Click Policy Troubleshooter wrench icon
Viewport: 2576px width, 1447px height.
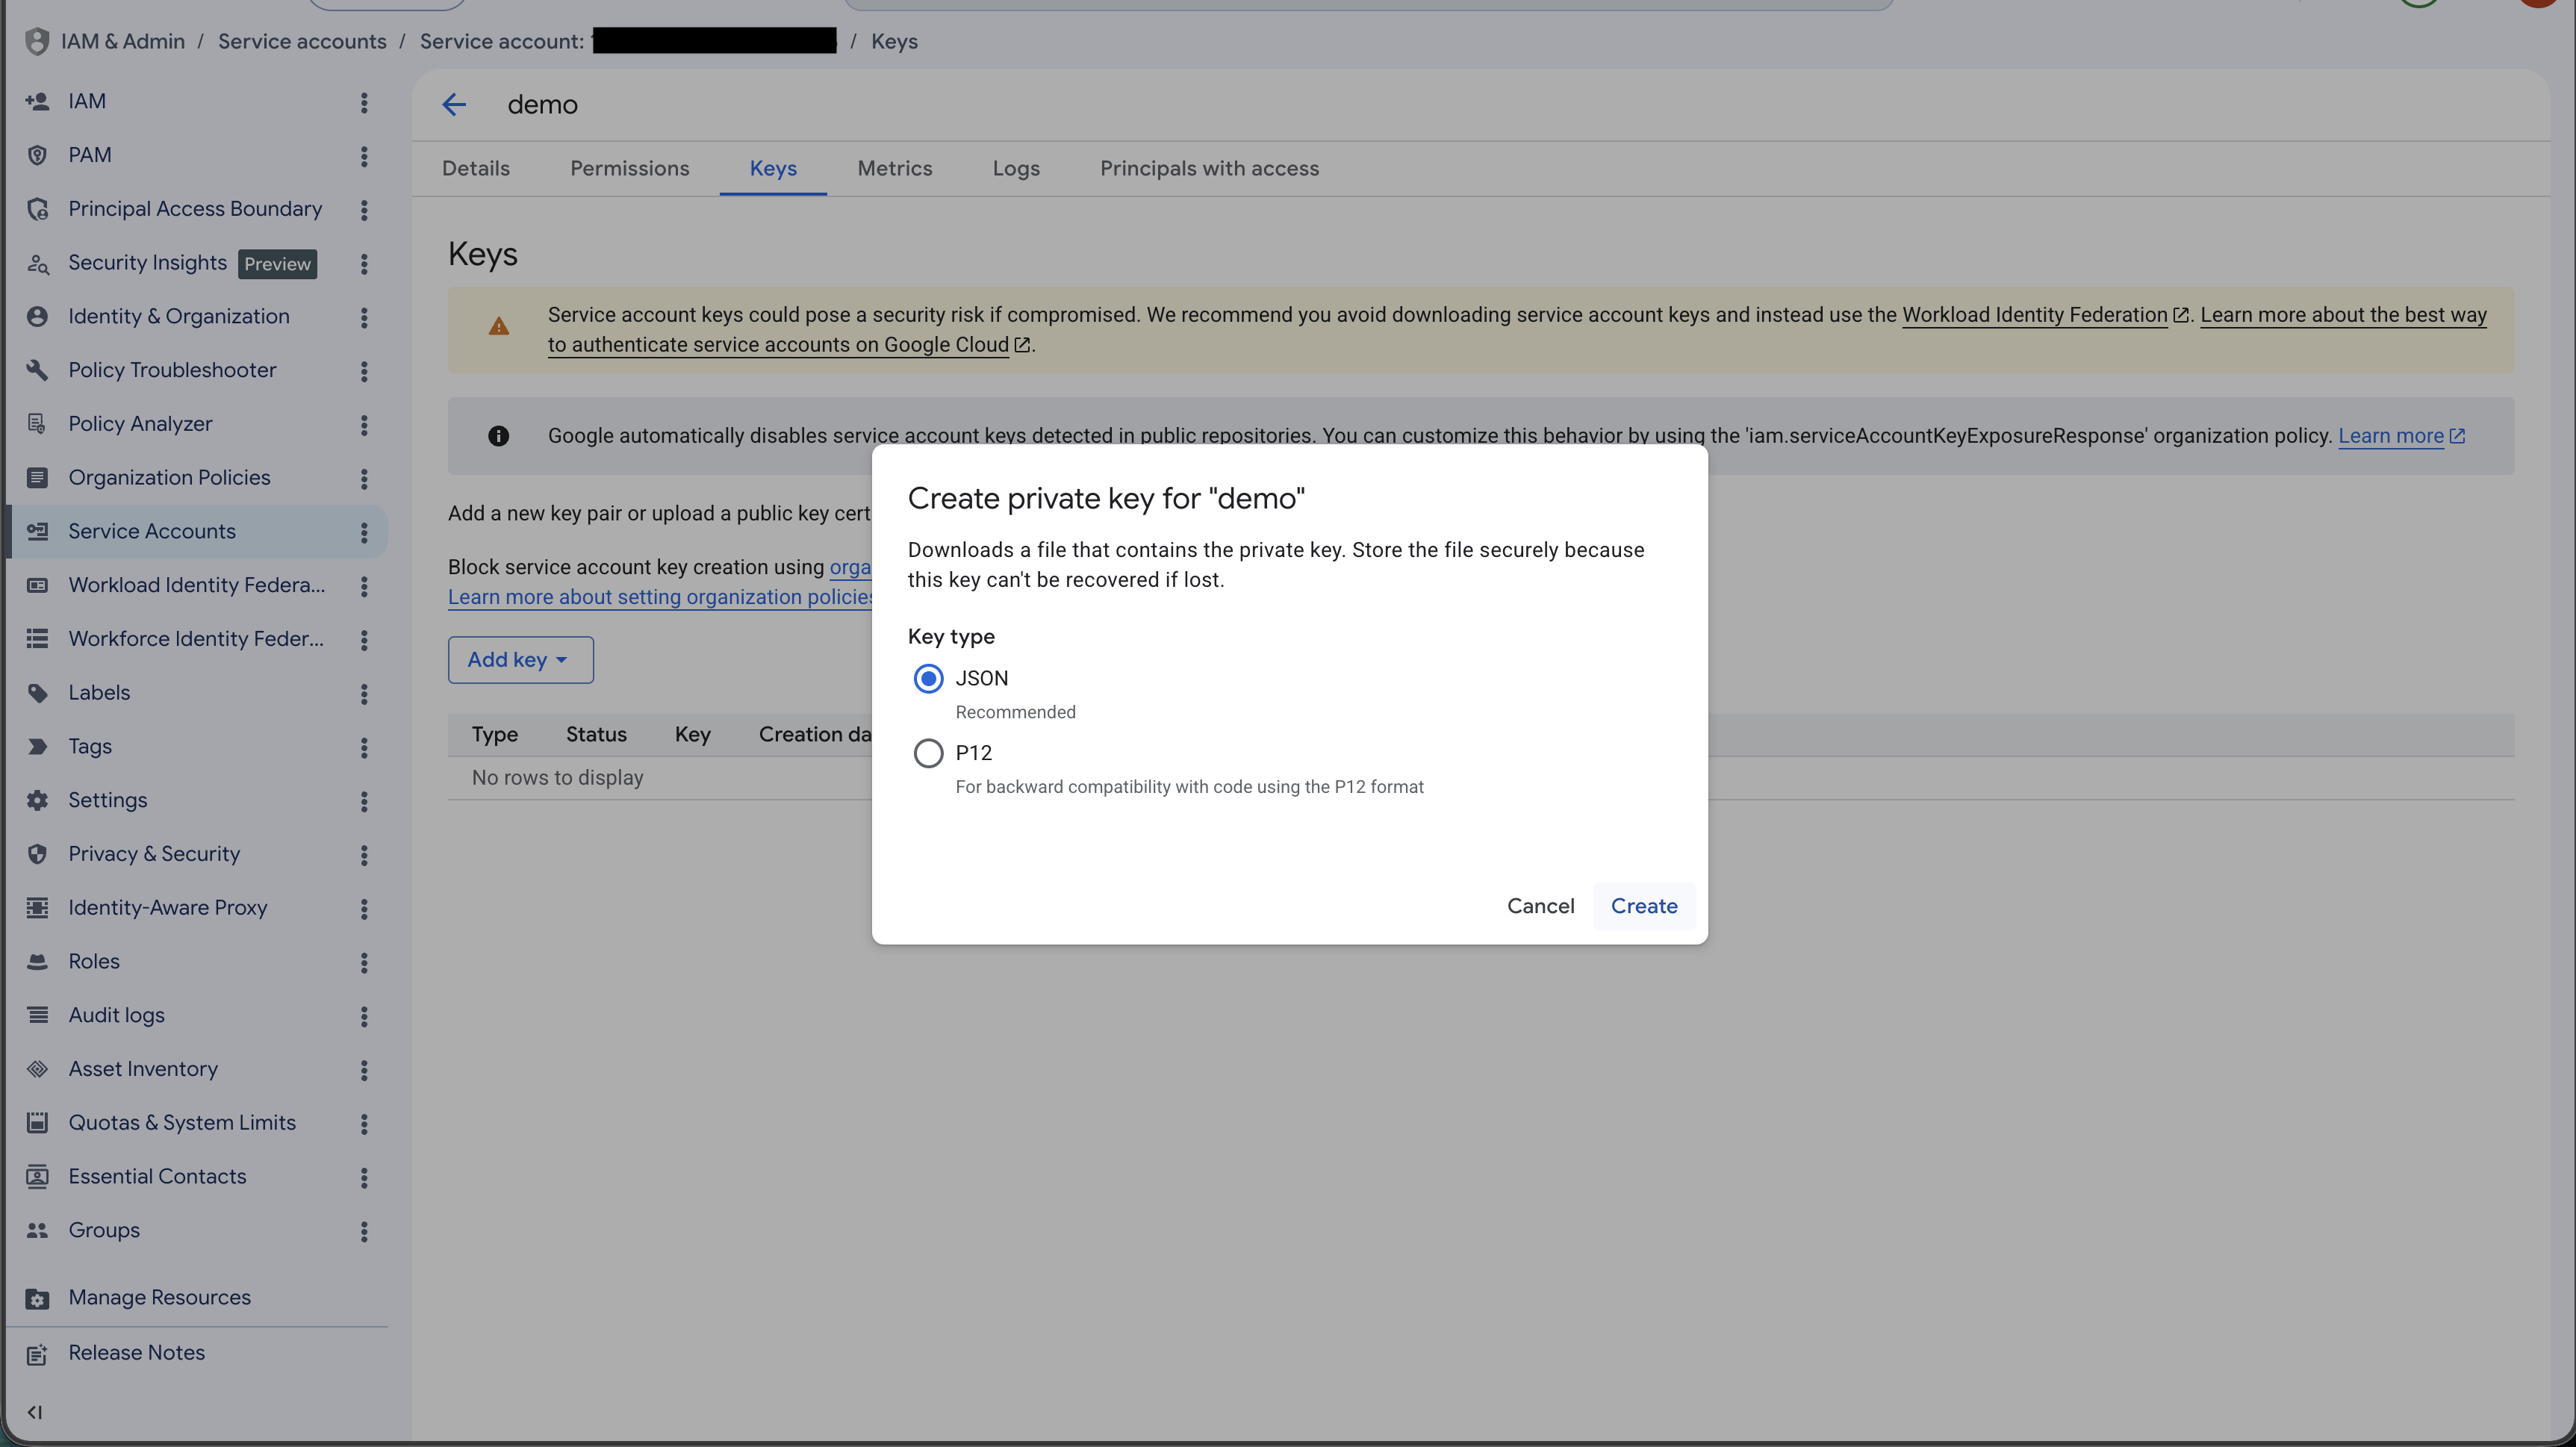(x=37, y=370)
